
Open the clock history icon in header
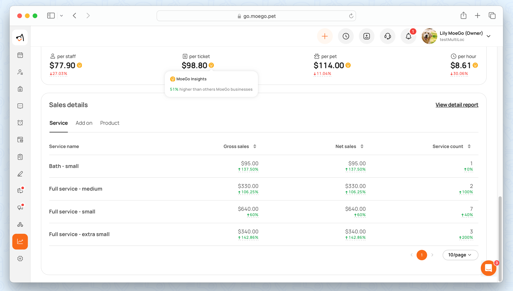pyautogui.click(x=346, y=36)
